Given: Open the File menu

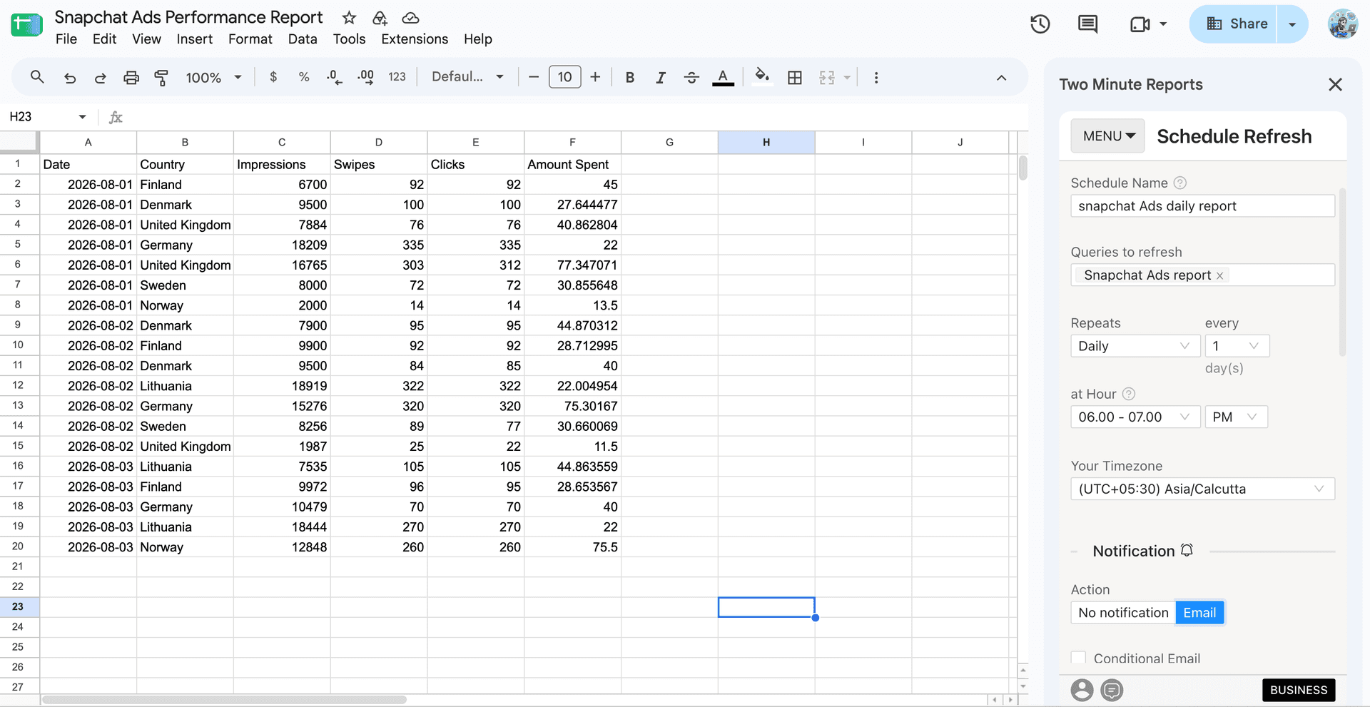Looking at the screenshot, I should (x=66, y=39).
